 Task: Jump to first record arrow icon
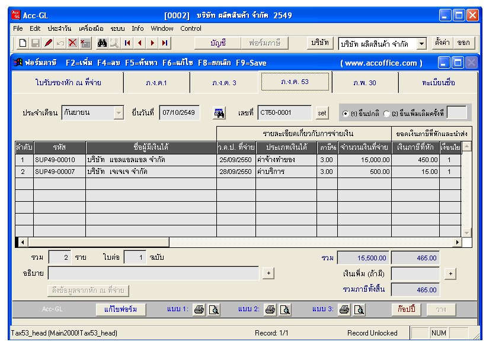pos(127,43)
